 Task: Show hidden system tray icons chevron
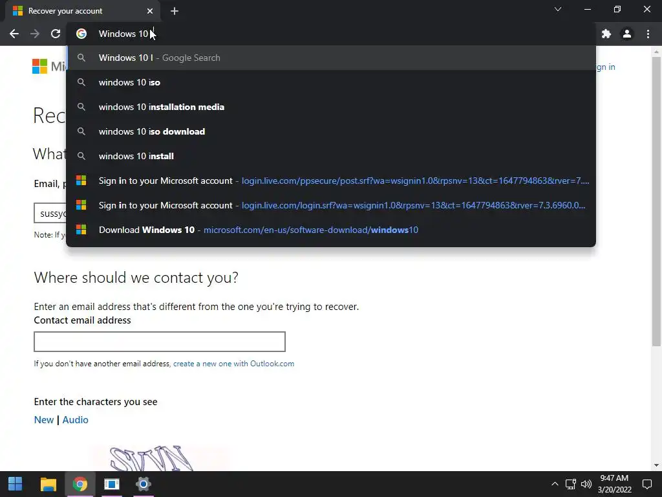coord(555,484)
